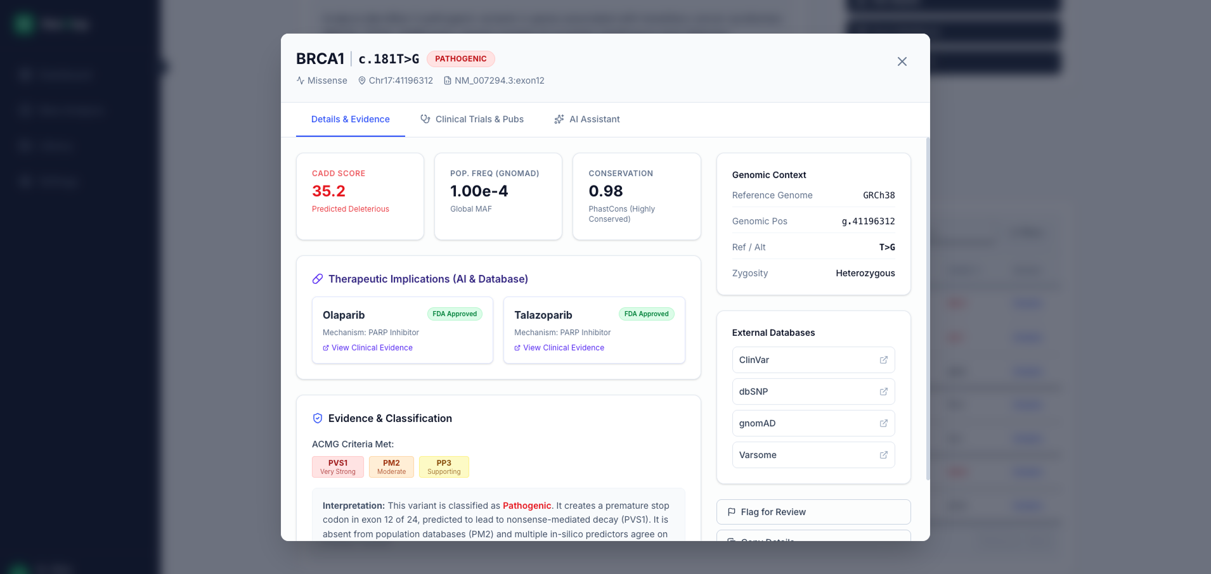
Task: Click the Talazoparib drug name
Action: [x=543, y=315]
